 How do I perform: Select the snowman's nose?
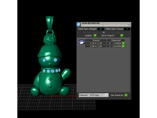(x=50, y=64)
